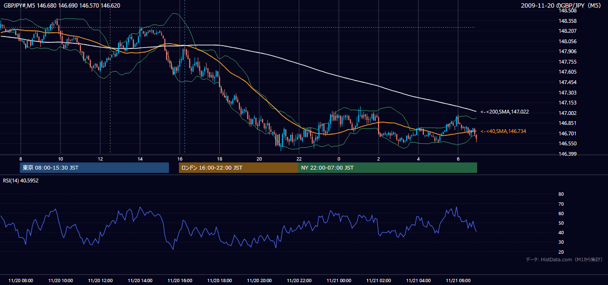
Task: Click price axis value 146.550
Action: tap(567, 143)
